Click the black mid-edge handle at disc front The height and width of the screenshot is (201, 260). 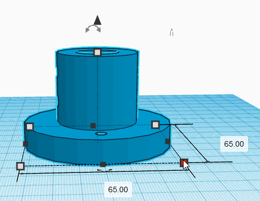click(103, 164)
